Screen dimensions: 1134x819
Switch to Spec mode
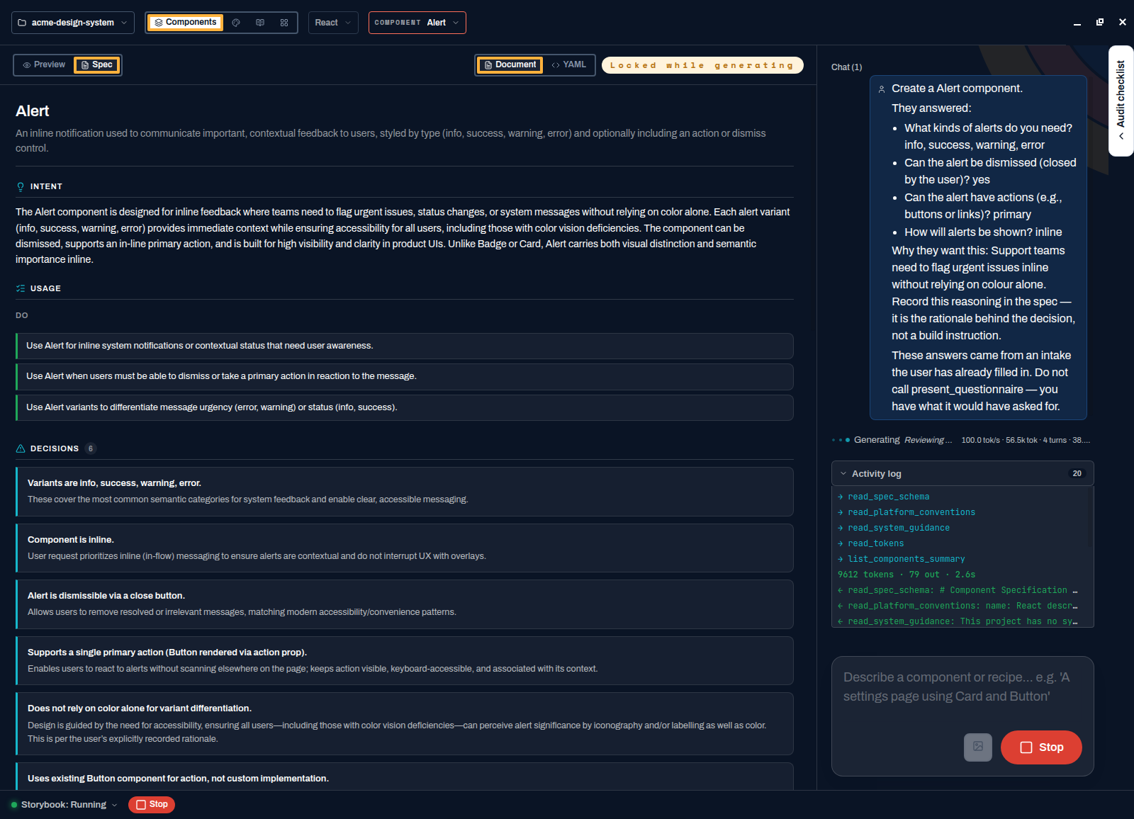coord(96,64)
